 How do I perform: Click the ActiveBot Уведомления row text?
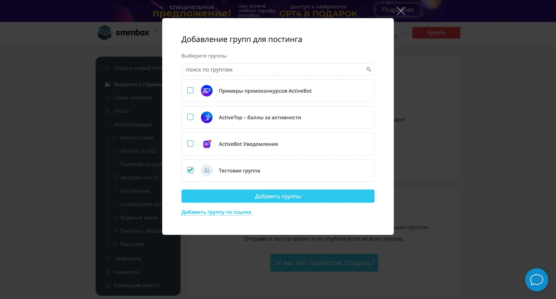click(248, 144)
